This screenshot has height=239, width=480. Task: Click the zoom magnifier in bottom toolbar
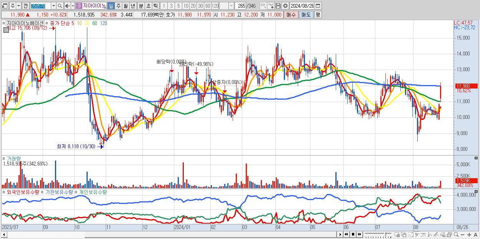(456, 235)
